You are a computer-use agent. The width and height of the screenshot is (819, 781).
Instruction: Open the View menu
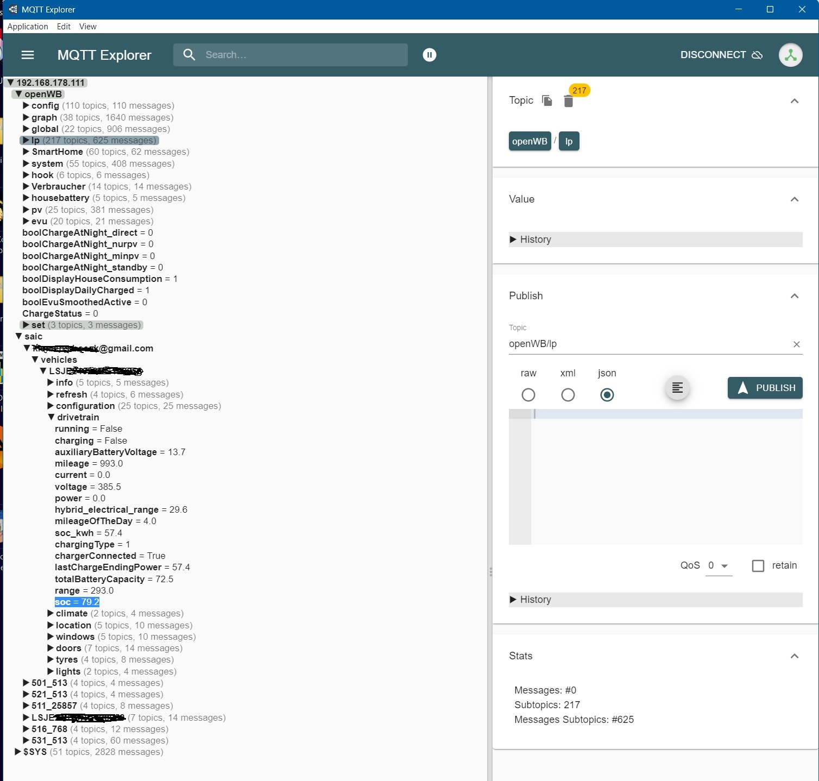tap(87, 27)
